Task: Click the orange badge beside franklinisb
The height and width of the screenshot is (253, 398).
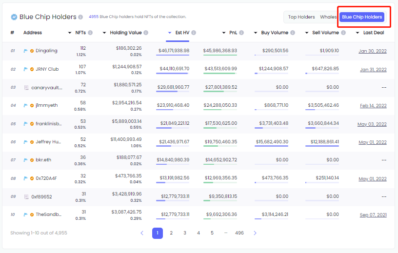Action: tap(32, 124)
